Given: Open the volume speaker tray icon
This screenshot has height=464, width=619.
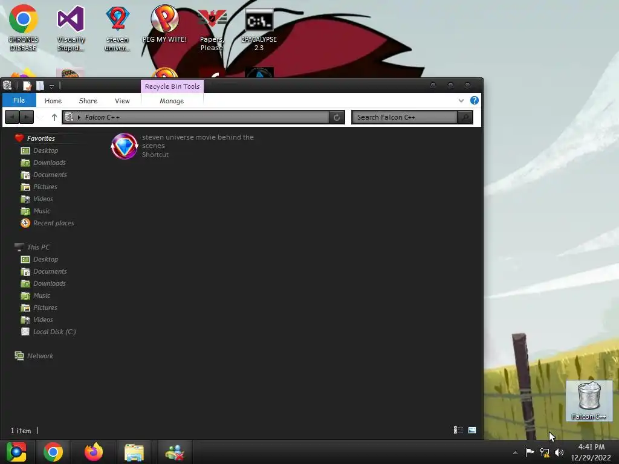Looking at the screenshot, I should (559, 453).
